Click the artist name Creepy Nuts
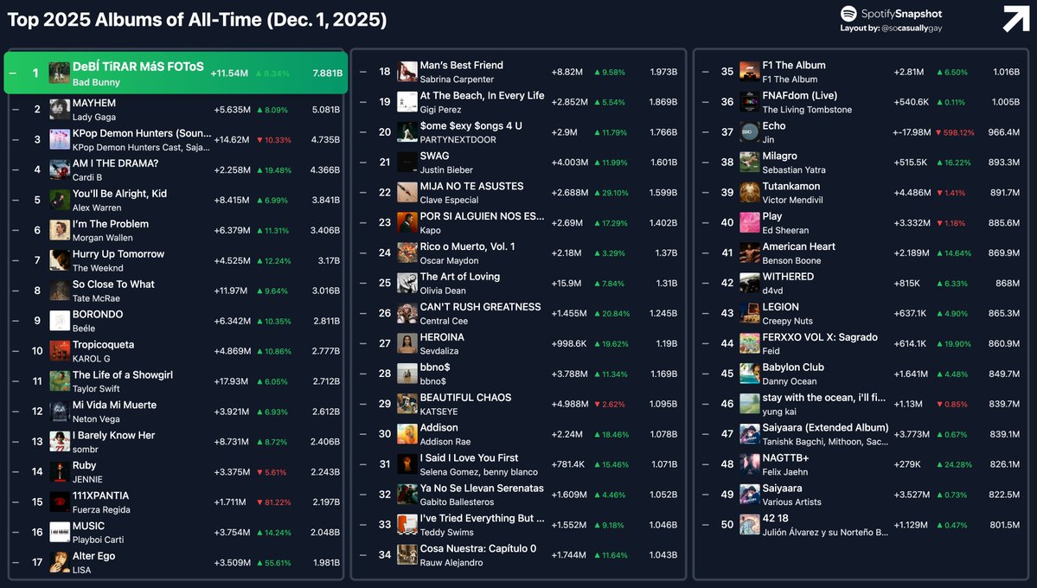The width and height of the screenshot is (1037, 588). point(786,321)
